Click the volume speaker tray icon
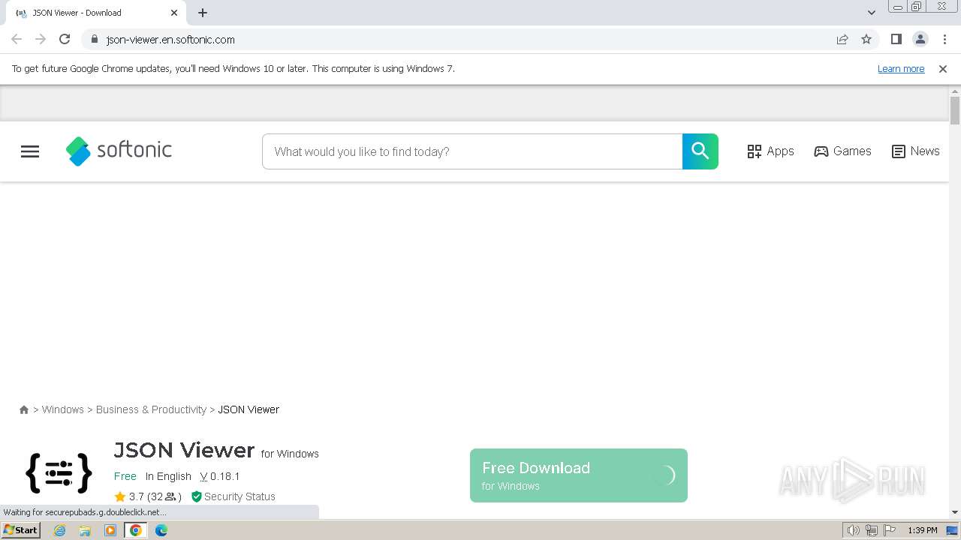The width and height of the screenshot is (961, 540). 854,530
